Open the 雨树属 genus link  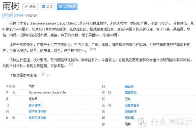(x=129, y=118)
